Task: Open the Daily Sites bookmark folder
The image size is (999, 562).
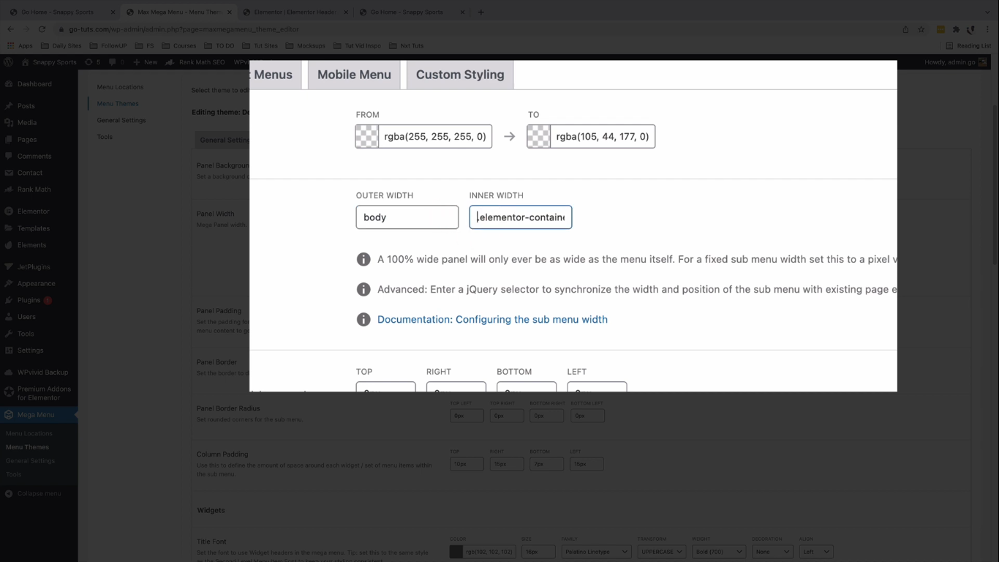Action: pos(62,45)
